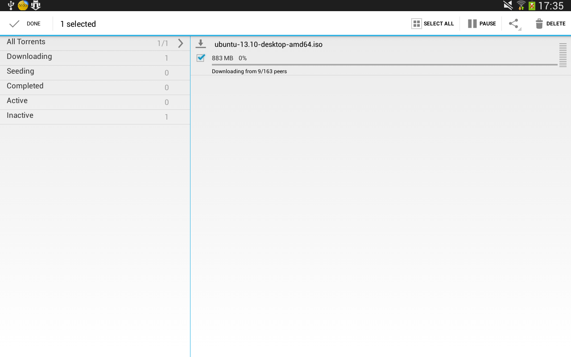This screenshot has height=357, width=571.
Task: Grab the striped handle on ubuntu torrent row
Action: (563, 55)
